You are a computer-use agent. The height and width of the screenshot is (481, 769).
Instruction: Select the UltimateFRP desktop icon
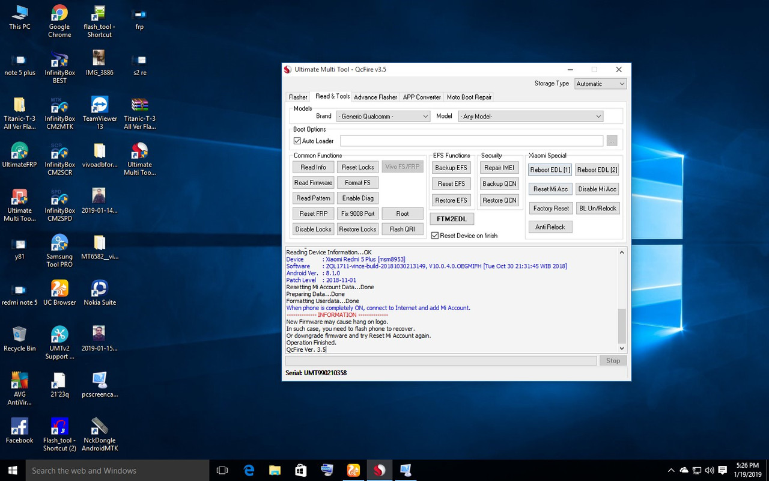pos(19,155)
